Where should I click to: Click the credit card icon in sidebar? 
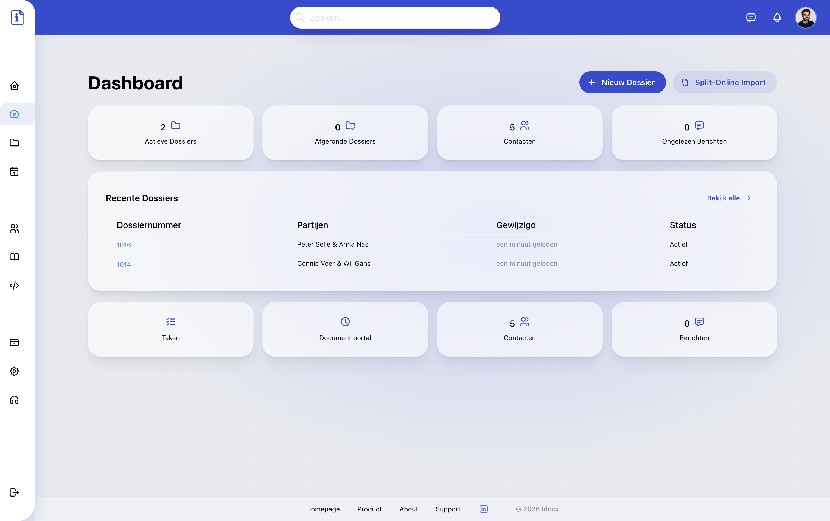coord(14,343)
